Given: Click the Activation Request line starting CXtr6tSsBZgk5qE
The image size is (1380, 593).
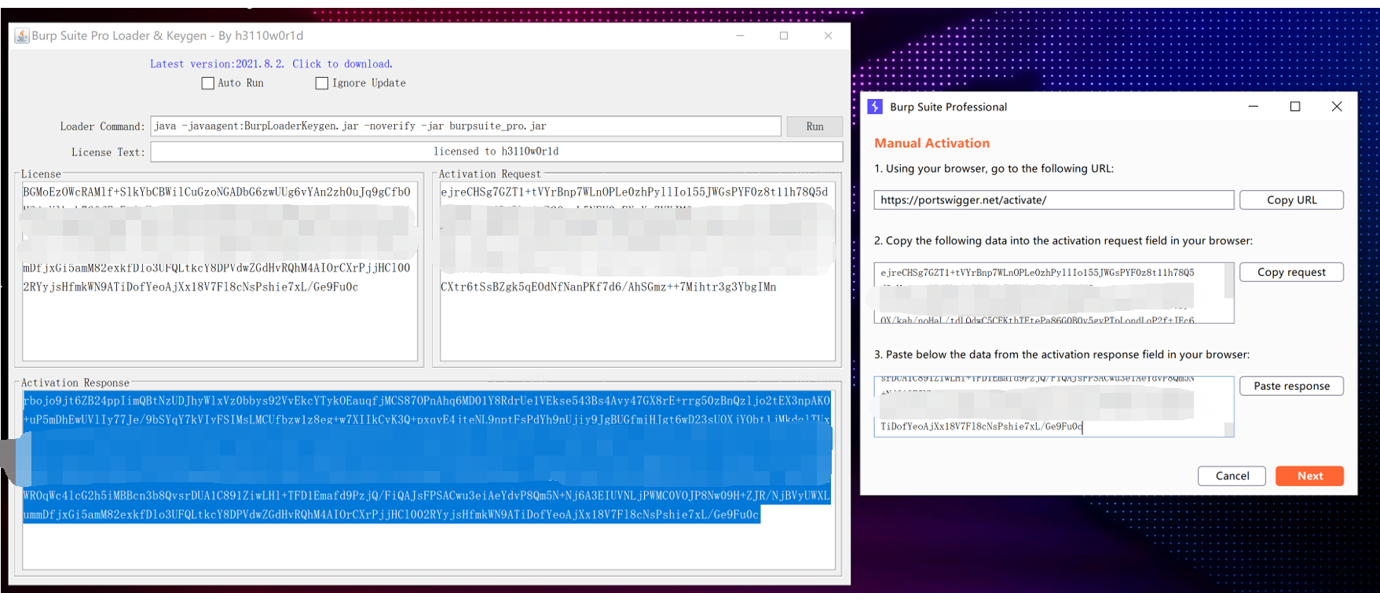Looking at the screenshot, I should [x=609, y=287].
